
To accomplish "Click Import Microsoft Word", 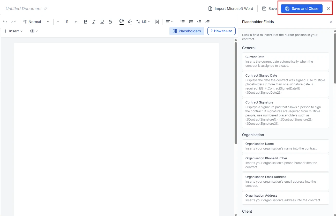I will [231, 9].
